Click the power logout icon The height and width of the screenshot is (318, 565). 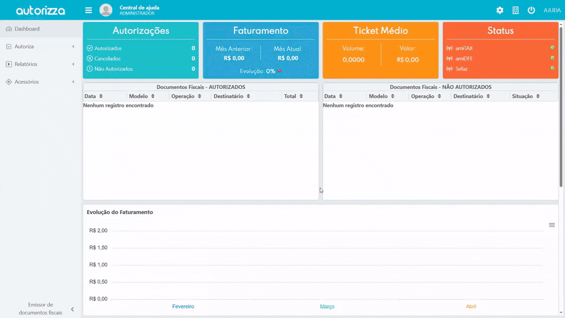coord(531,10)
